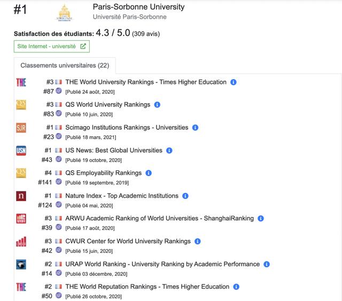Screen dimensions: 342x301
Task: Click the world globe icon next to #87
Action: tap(58, 90)
